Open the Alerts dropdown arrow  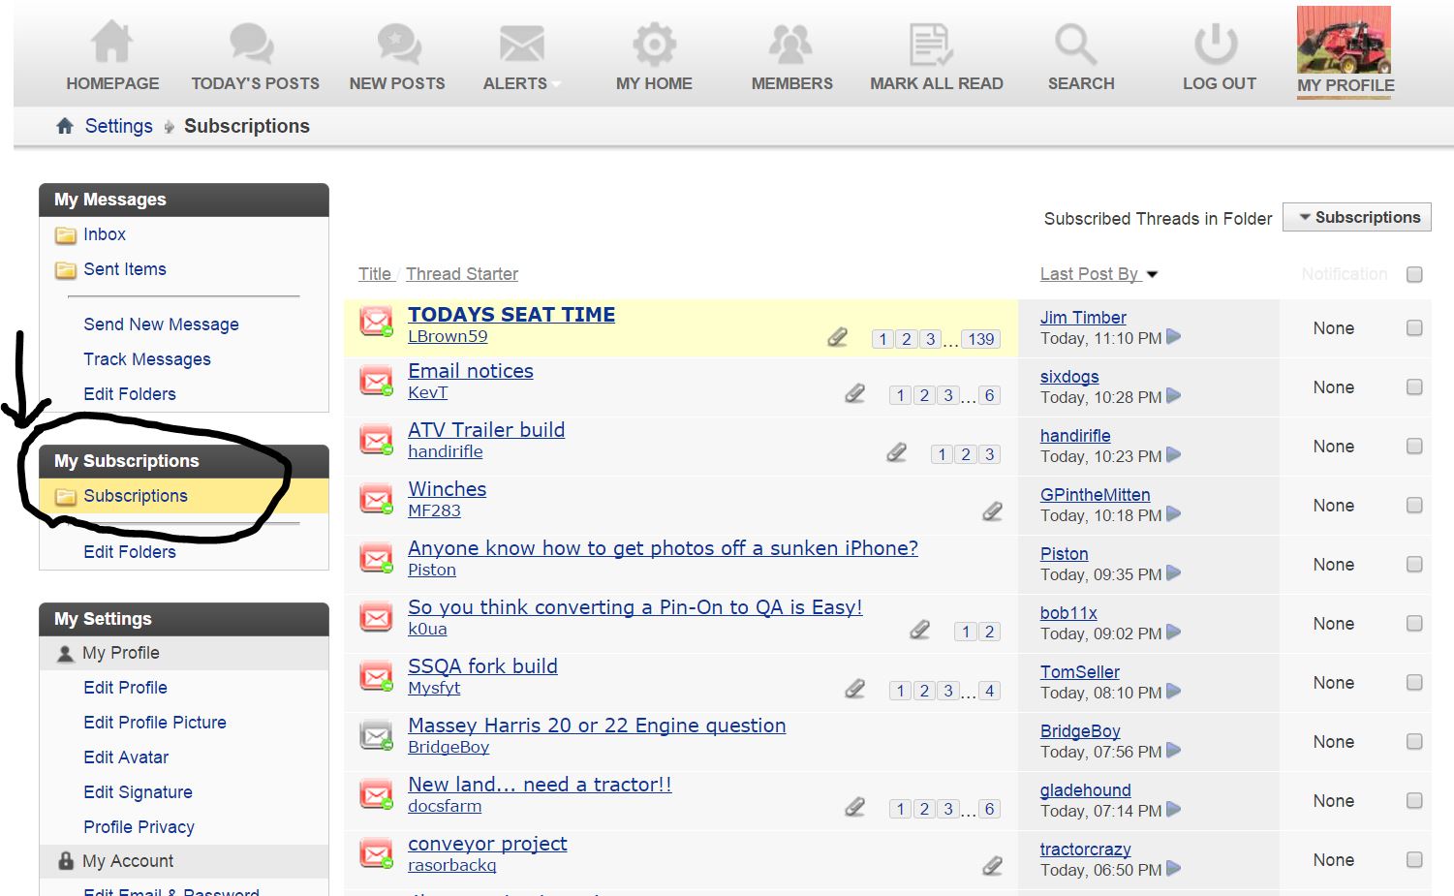coord(557,84)
